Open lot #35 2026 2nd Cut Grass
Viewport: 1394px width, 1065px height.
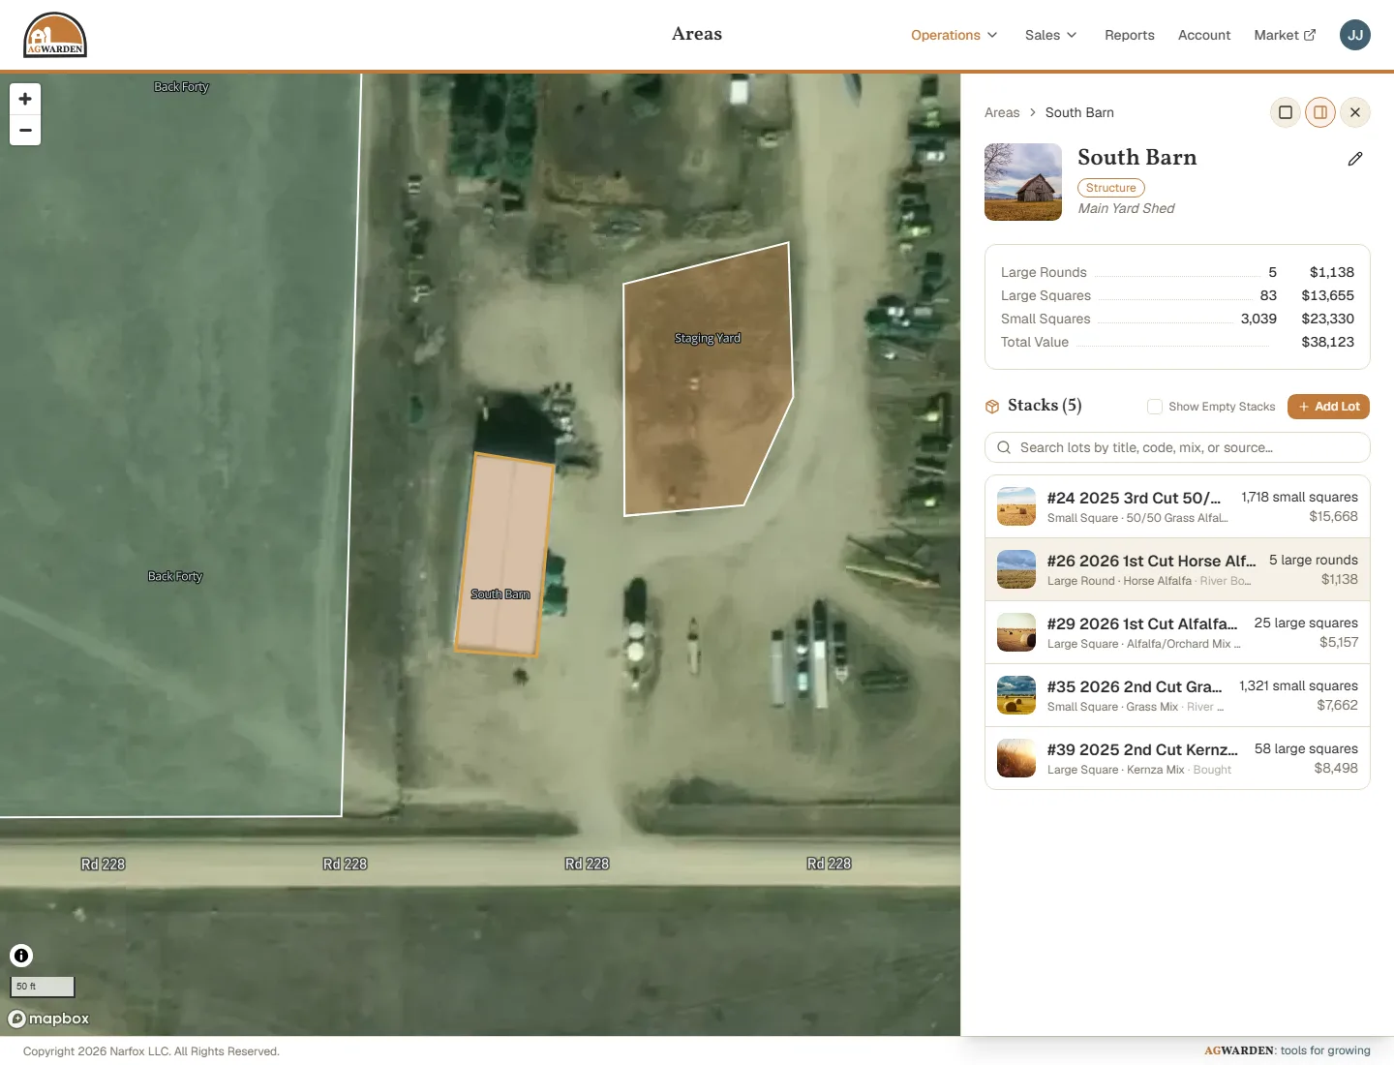(x=1177, y=695)
